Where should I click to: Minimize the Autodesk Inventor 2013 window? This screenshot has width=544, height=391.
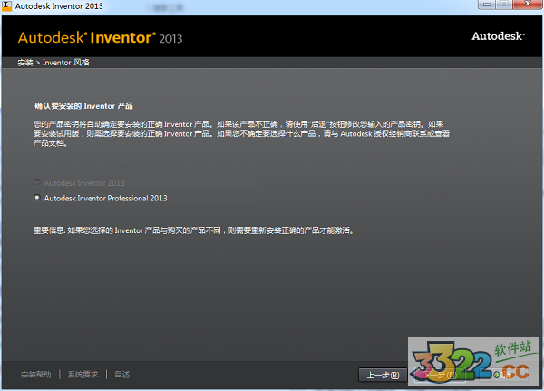pyautogui.click(x=487, y=5)
